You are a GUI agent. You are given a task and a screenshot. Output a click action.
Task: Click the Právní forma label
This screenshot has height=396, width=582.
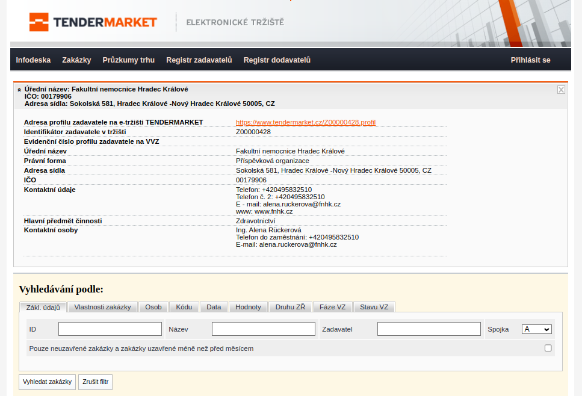point(45,161)
